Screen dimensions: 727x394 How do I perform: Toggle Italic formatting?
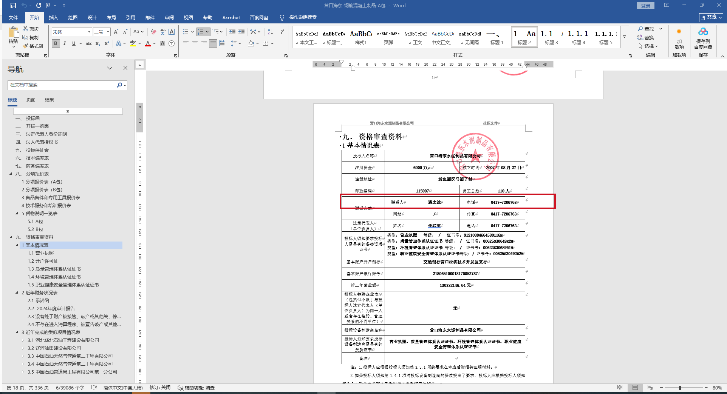point(65,43)
